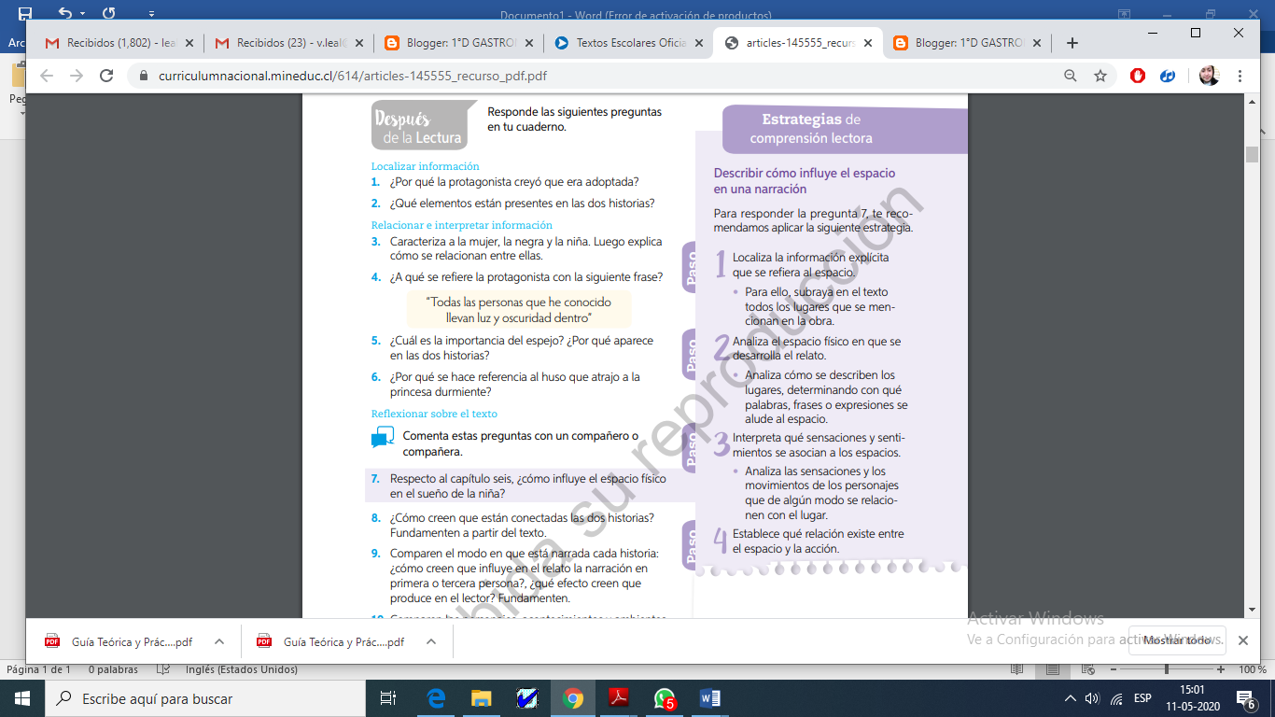Click the Word zoom slider handle
The width and height of the screenshot is (1275, 717).
click(x=1167, y=669)
